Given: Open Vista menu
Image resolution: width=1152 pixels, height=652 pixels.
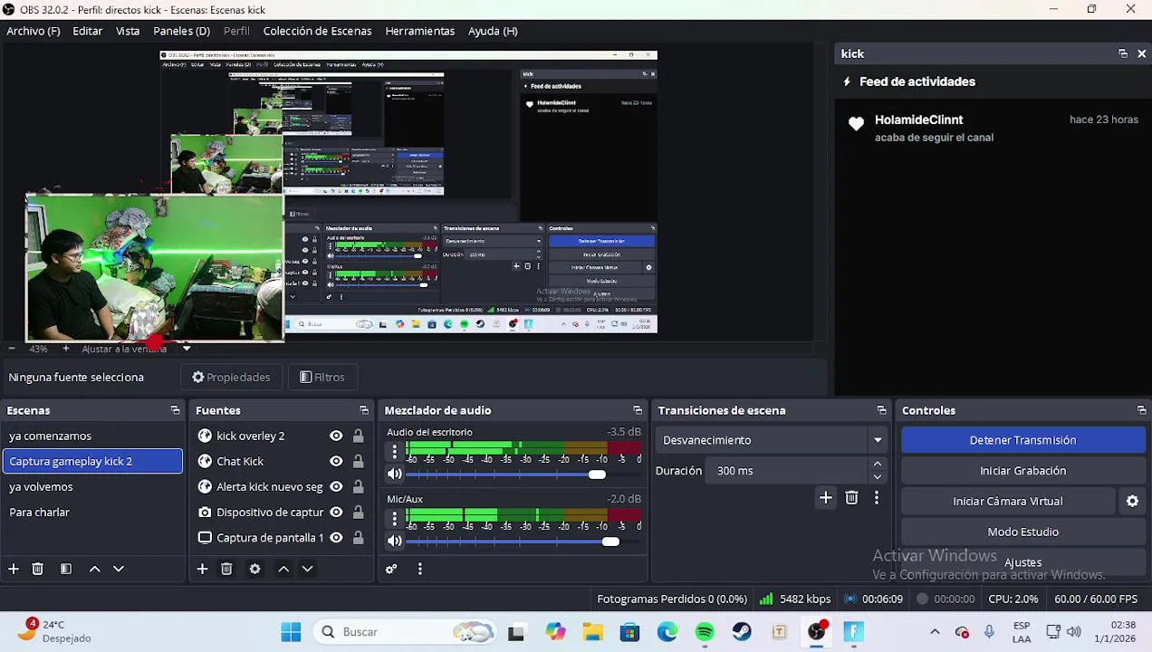Looking at the screenshot, I should tap(128, 31).
